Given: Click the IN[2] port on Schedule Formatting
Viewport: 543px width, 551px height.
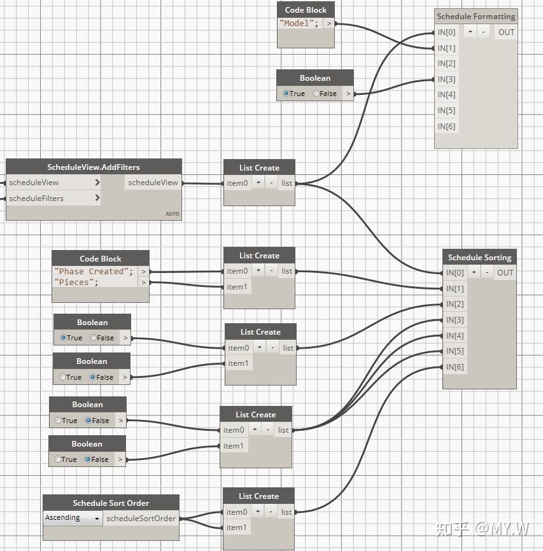Looking at the screenshot, I should (446, 63).
